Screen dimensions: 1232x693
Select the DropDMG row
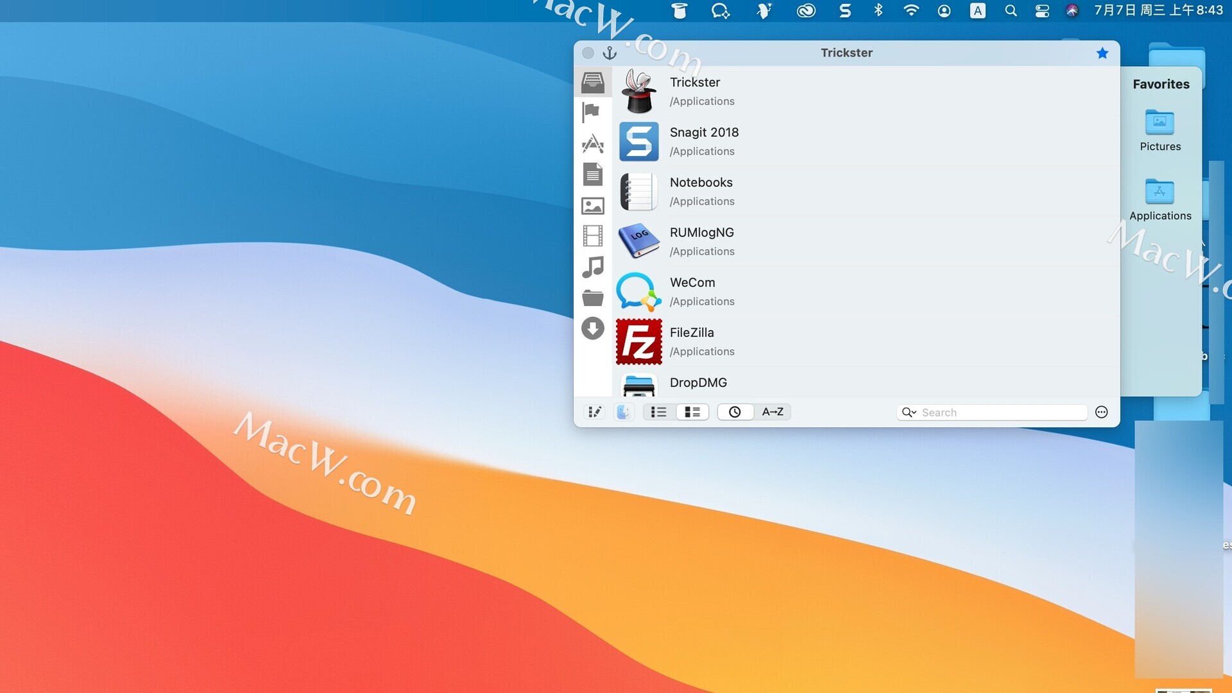tap(866, 382)
